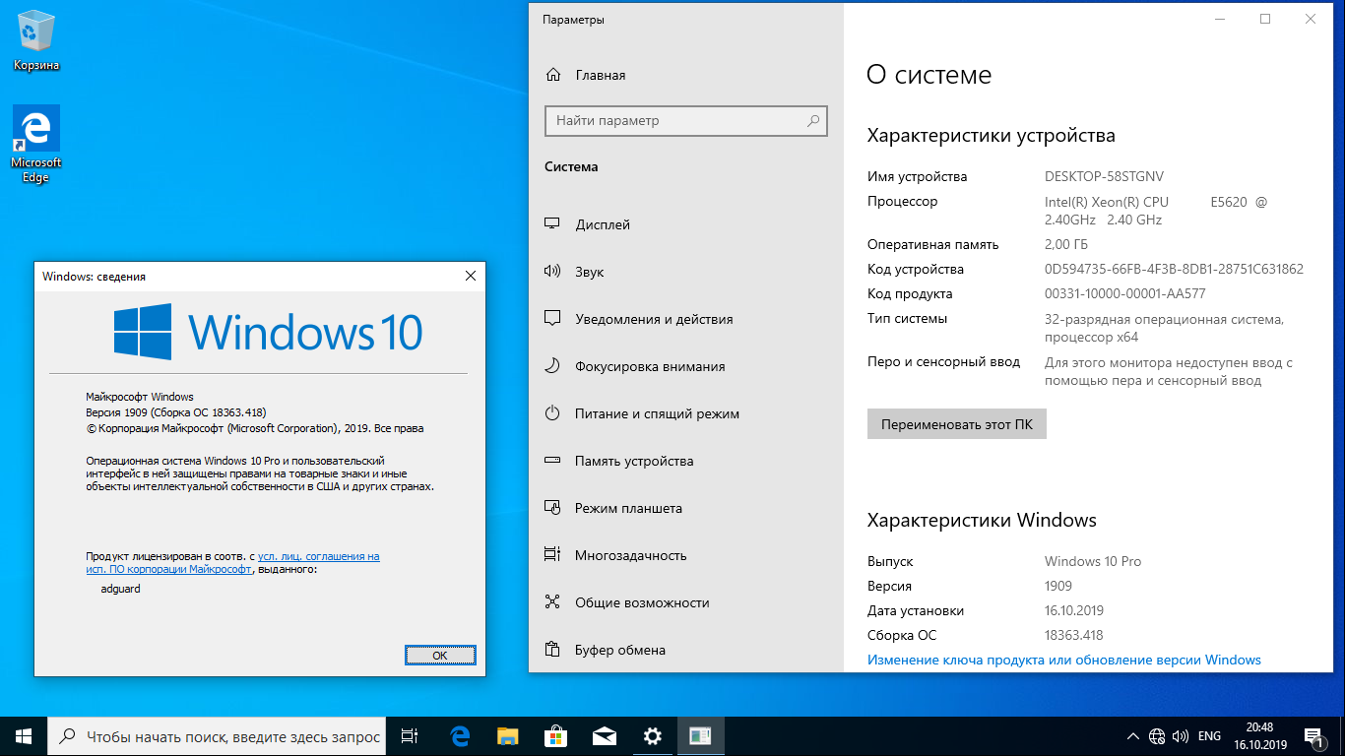Switch to Settings via the taskbar gear icon

(x=652, y=735)
